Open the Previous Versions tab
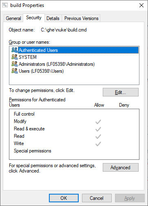Viewport: 148px width, 206px height. coord(81,18)
